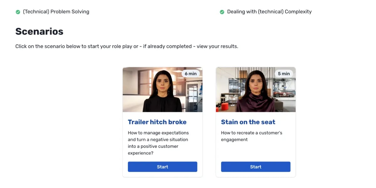The width and height of the screenshot is (376, 188).
Task: Click the Scenarios page heading
Action: pyautogui.click(x=39, y=31)
